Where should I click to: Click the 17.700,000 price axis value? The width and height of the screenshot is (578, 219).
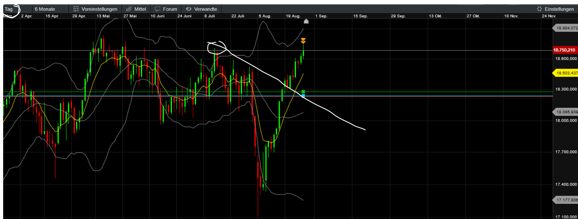pos(566,152)
